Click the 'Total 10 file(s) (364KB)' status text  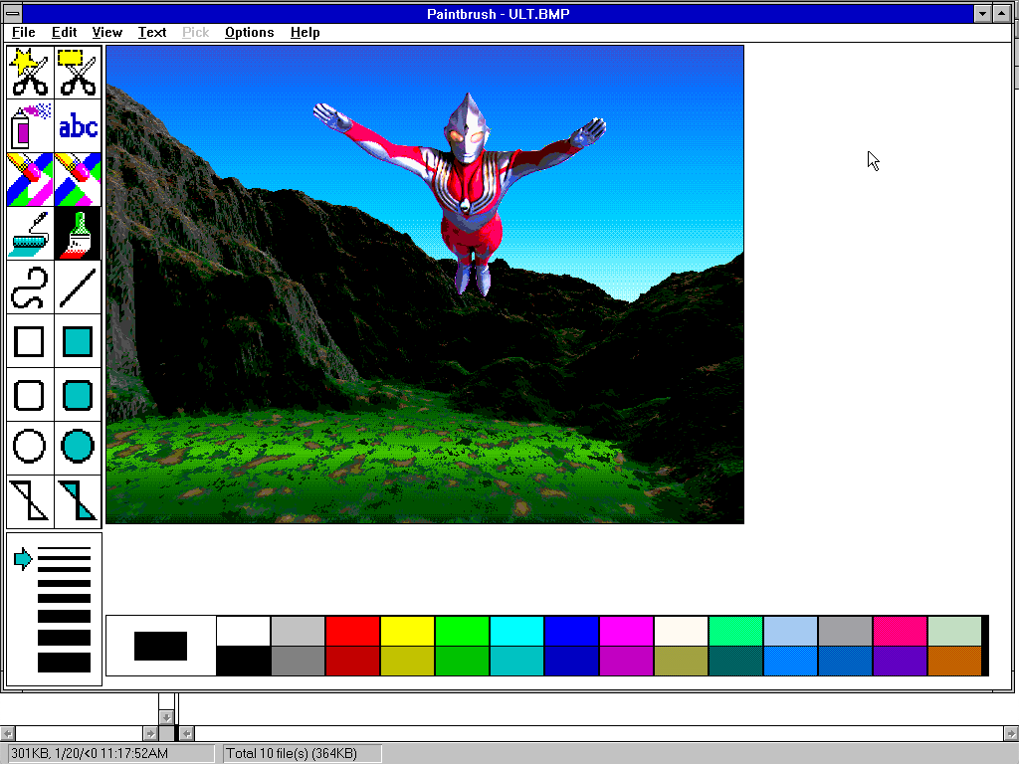pyautogui.click(x=292, y=754)
